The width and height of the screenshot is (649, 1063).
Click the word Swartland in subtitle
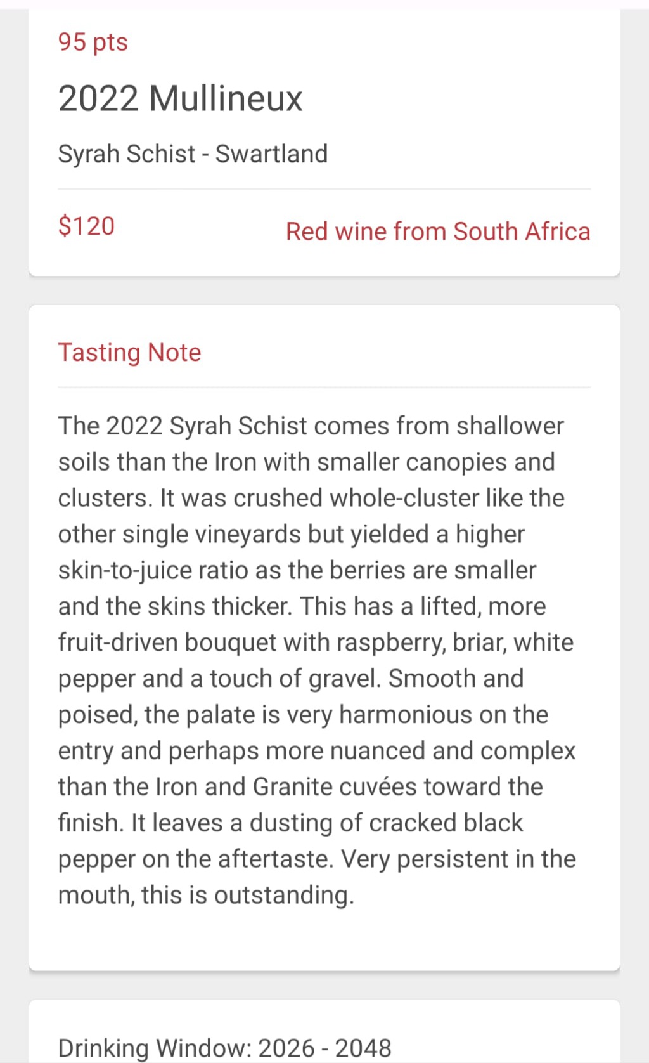[271, 154]
